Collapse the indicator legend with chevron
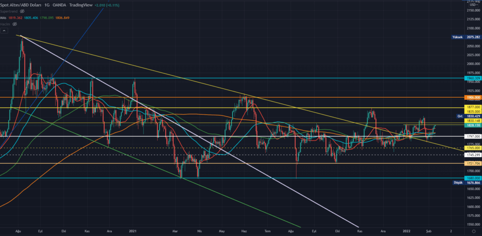This screenshot has height=236, width=482. click(4, 31)
